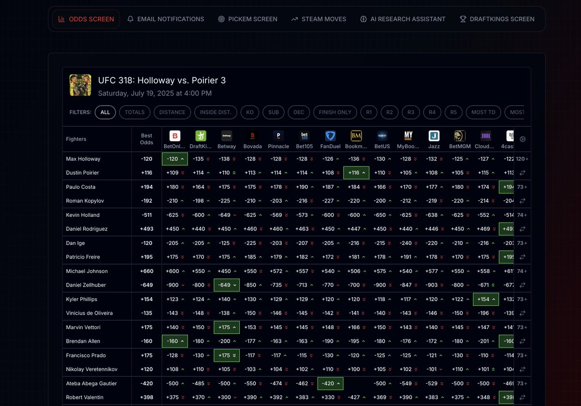Expand 73+ more markets for Marvin Vettori

tap(522, 327)
